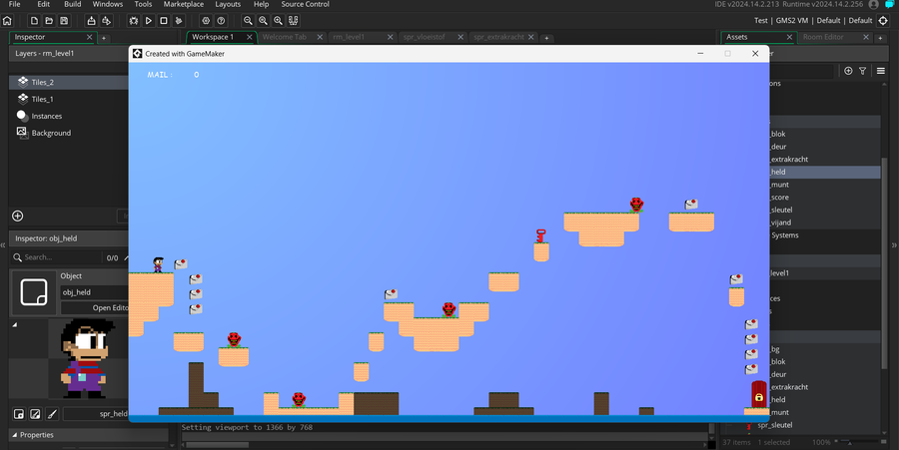Open the Layouts menu
This screenshot has width=899, height=450.
228,4
